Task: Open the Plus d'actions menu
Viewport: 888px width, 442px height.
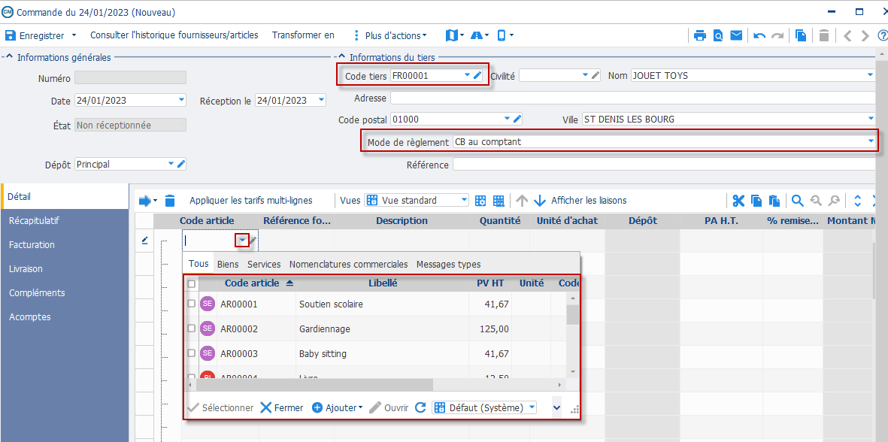Action: (x=389, y=35)
